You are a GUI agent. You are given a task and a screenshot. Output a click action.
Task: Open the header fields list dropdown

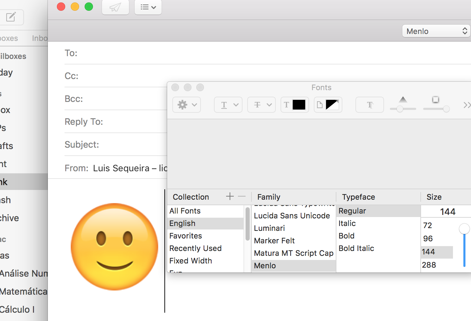coord(148,7)
